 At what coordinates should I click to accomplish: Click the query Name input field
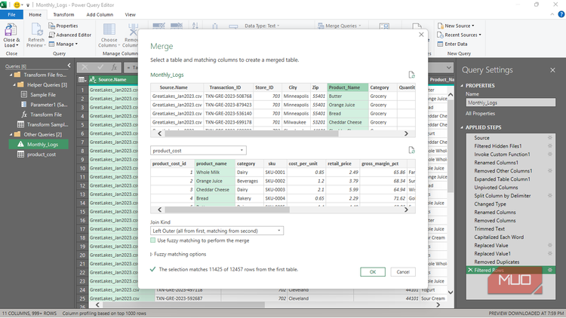510,102
